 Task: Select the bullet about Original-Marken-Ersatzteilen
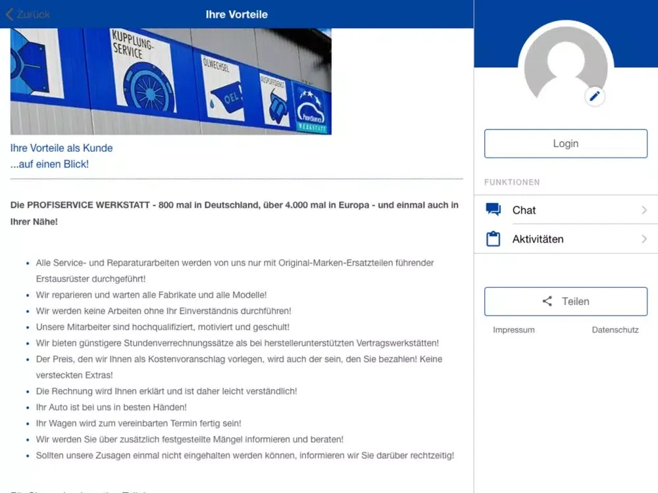pyautogui.click(x=235, y=271)
